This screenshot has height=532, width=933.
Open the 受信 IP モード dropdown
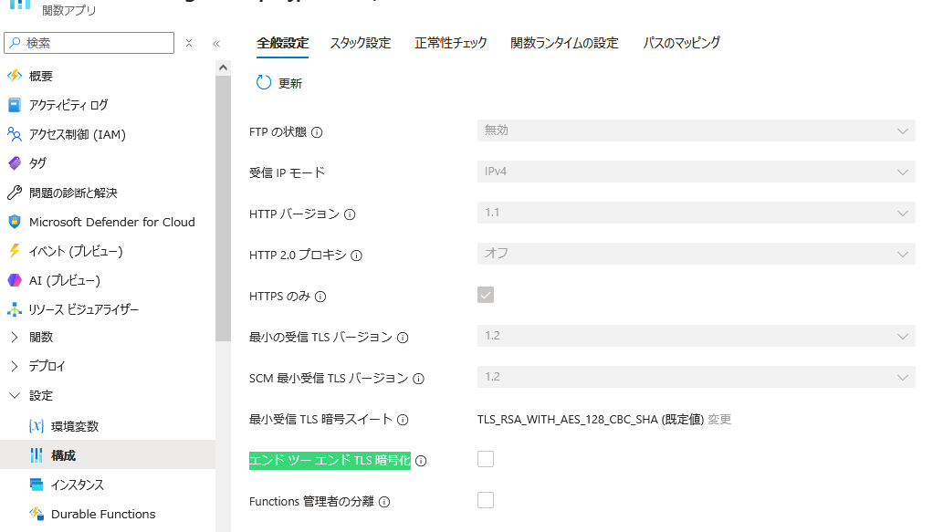(697, 172)
